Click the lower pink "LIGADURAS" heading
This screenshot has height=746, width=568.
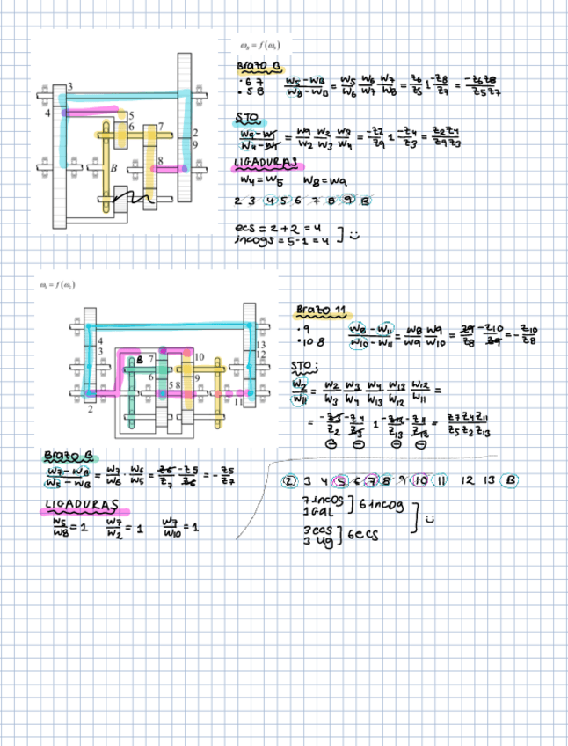85,507
